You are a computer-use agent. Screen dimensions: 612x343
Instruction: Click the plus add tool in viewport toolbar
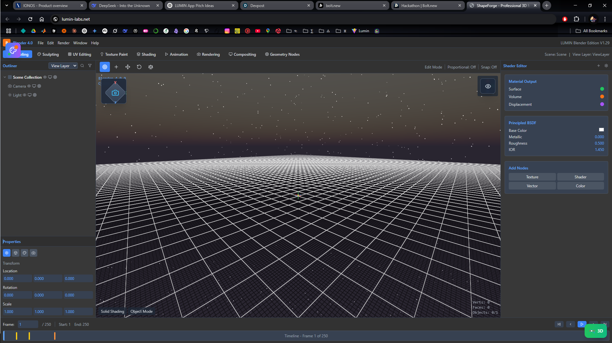pos(116,67)
